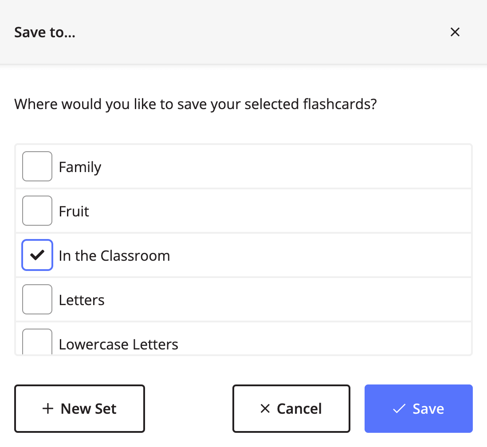487x447 pixels.
Task: Cancel saving the flashcards
Action: (x=291, y=408)
